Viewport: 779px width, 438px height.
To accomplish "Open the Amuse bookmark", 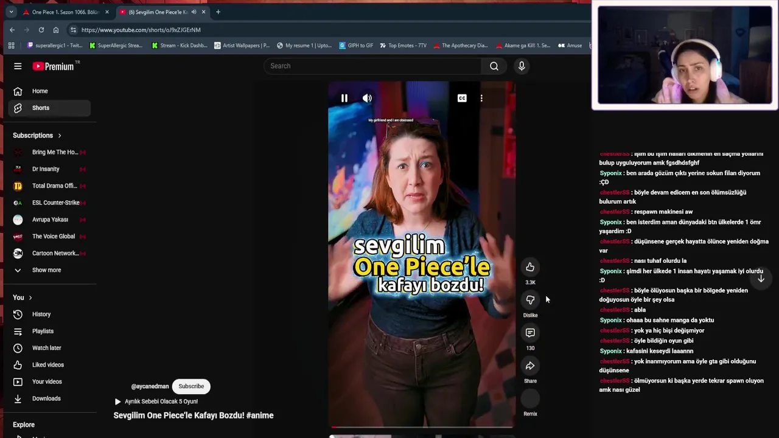I will point(570,46).
